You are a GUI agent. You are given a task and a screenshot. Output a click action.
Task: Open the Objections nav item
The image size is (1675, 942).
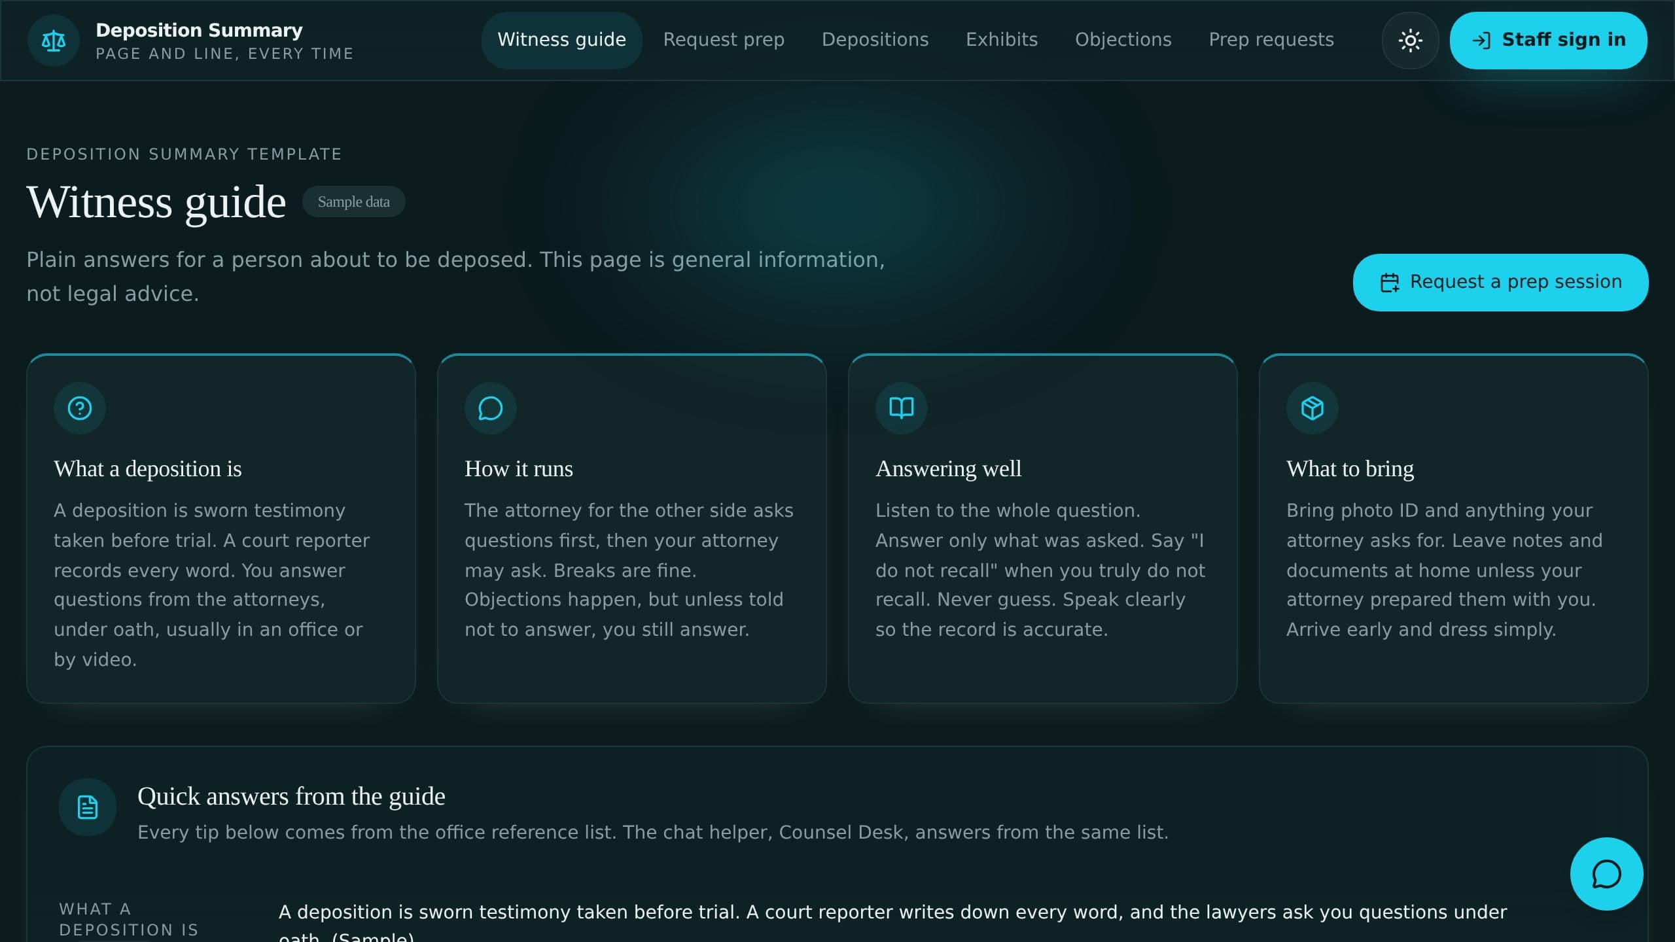[1123, 40]
